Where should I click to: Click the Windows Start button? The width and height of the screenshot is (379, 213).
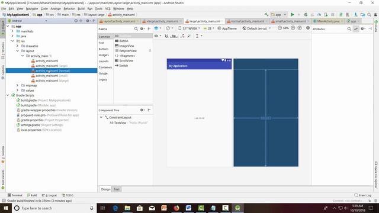(5, 208)
